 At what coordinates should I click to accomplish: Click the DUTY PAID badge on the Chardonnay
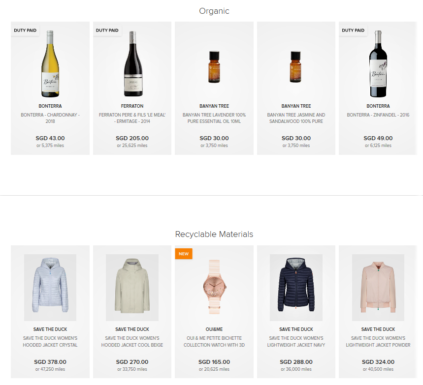(x=25, y=30)
